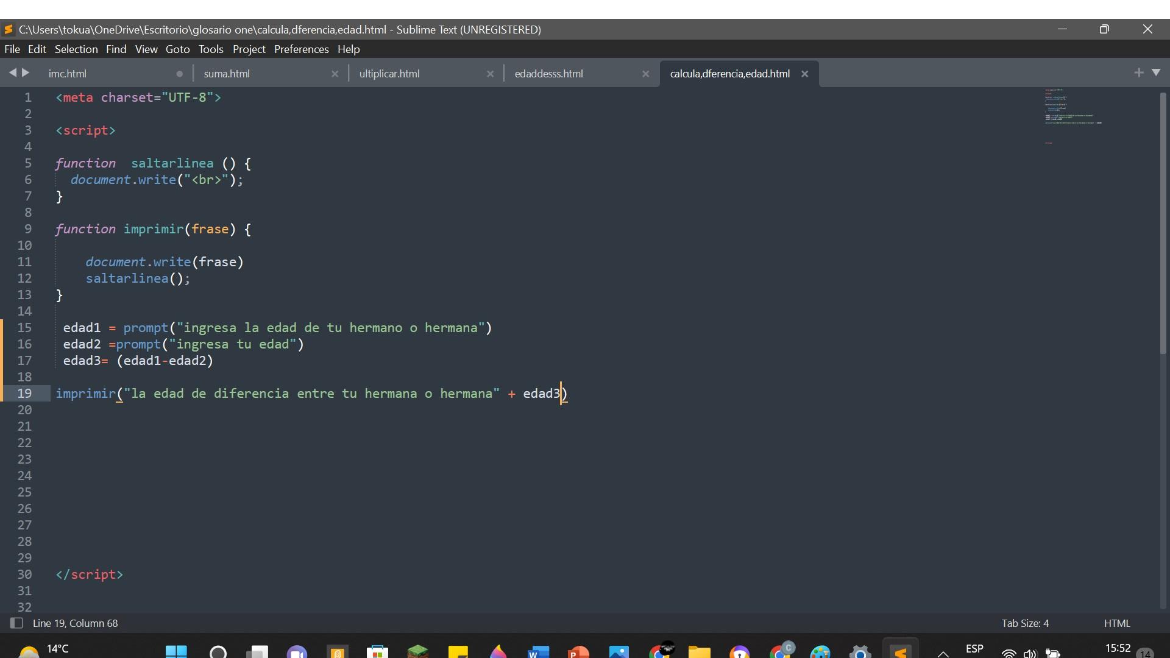Click on edad3= (edad1-edad2) line
The width and height of the screenshot is (1170, 658).
coord(138,361)
